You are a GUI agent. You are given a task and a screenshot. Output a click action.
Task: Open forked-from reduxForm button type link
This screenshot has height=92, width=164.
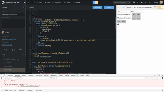(9, 39)
